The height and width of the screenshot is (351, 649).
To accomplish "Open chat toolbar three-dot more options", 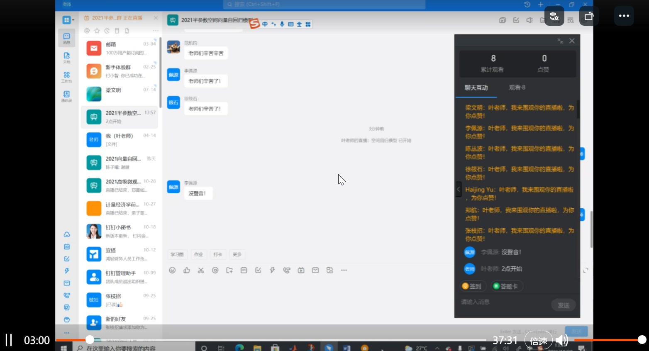I will (x=344, y=270).
